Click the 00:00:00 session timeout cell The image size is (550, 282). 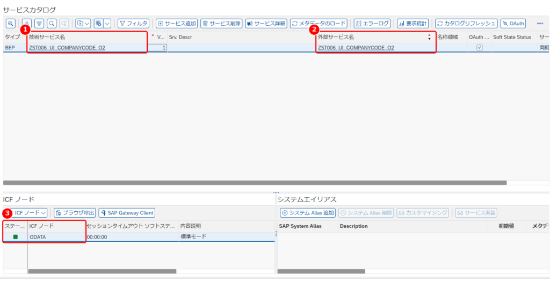pos(132,237)
